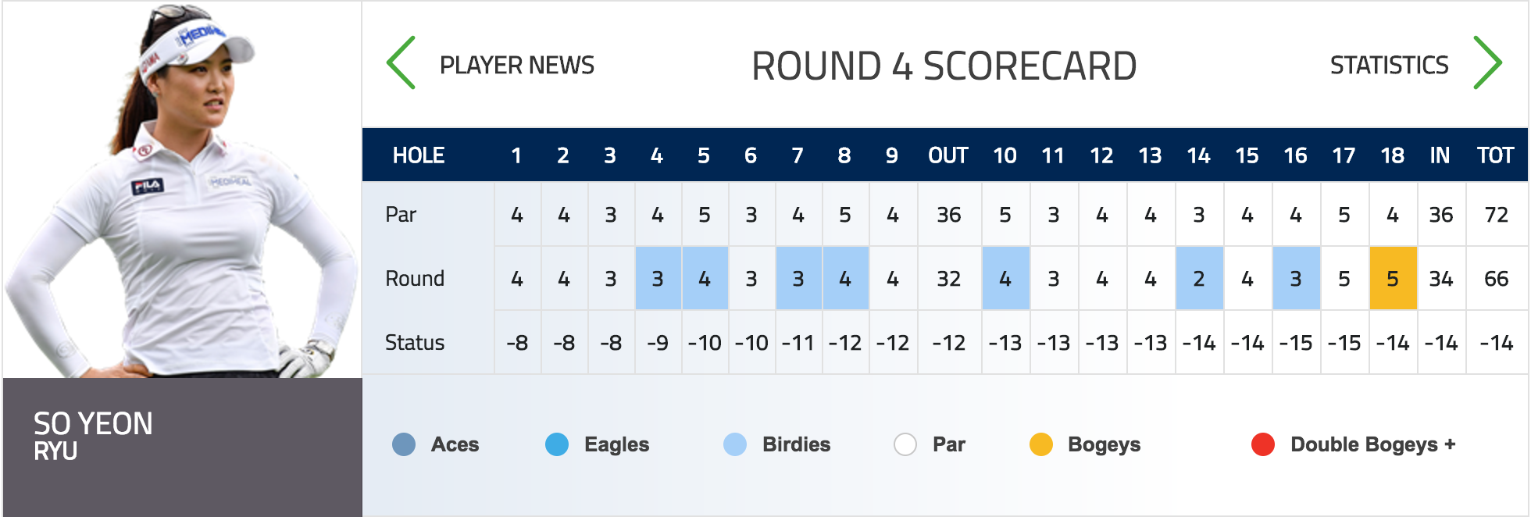Click the Double Bogeys red legend dot
The height and width of the screenshot is (517, 1531).
click(1263, 444)
